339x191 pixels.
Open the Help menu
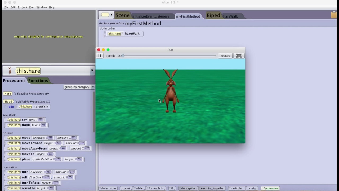pos(52,7)
